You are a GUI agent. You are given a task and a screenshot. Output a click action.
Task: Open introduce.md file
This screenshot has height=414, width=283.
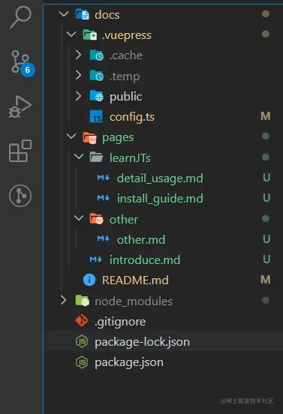(x=145, y=260)
